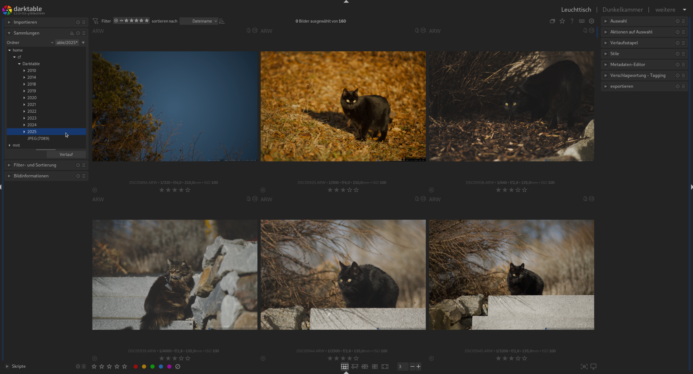This screenshot has width=693, height=374.
Task: Switch to culling layout with XY arrows icon
Action: pyautogui.click(x=365, y=366)
